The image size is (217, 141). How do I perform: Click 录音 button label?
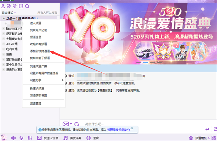coord(96,138)
